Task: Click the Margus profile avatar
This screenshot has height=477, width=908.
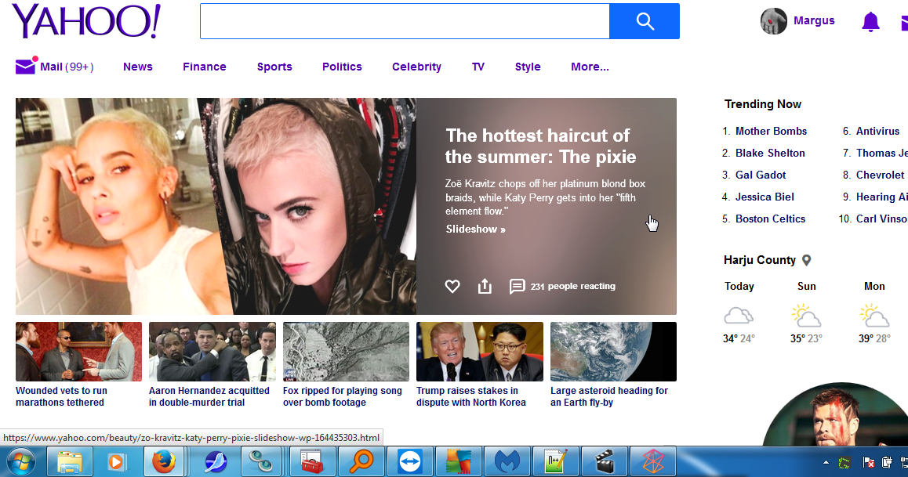Action: (774, 21)
